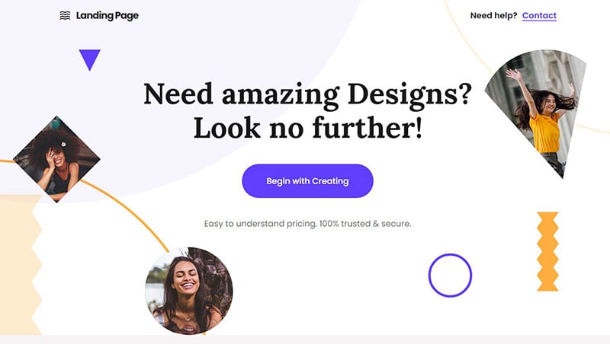The width and height of the screenshot is (610, 344).
Task: Click the 'Need amazing Designs?' headline
Action: (x=307, y=94)
